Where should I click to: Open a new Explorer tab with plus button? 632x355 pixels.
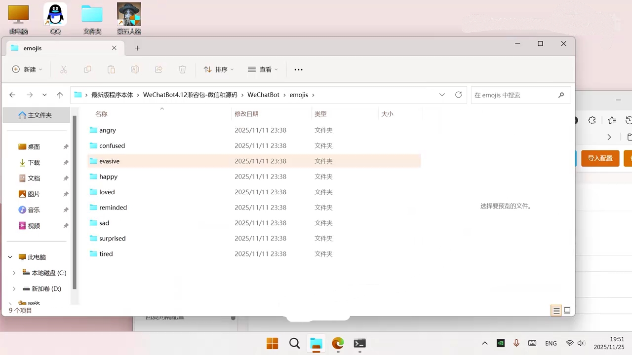(x=137, y=48)
